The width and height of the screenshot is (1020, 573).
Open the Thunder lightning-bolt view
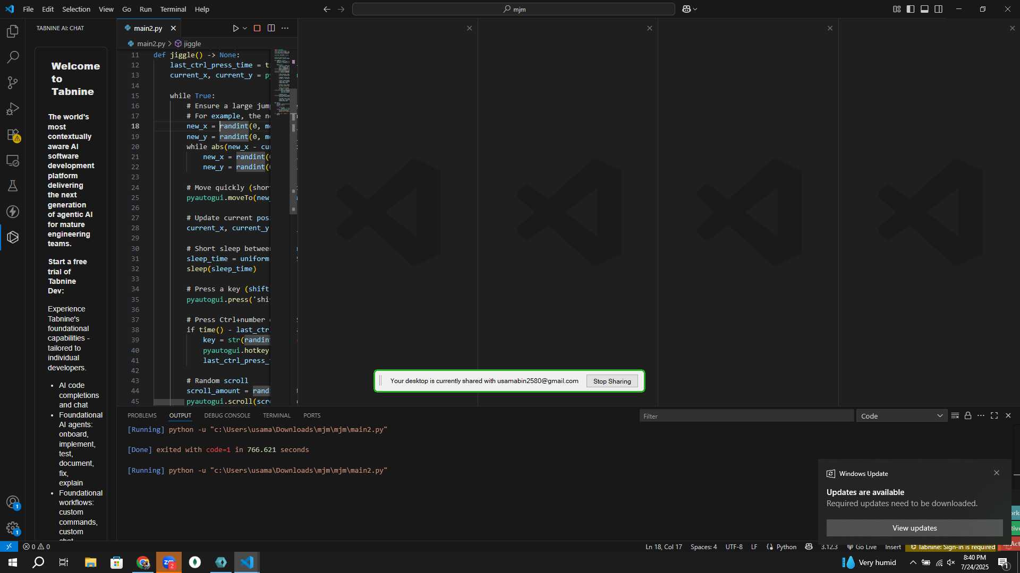(x=13, y=212)
